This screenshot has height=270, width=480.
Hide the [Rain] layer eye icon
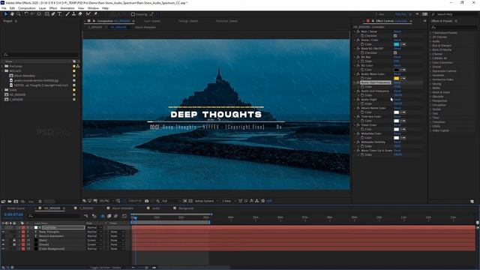coord(3,240)
